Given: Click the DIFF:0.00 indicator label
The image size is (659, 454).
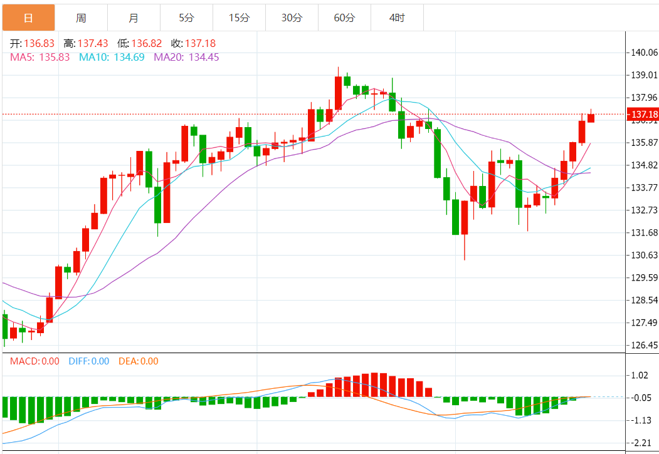Looking at the screenshot, I should [x=88, y=361].
